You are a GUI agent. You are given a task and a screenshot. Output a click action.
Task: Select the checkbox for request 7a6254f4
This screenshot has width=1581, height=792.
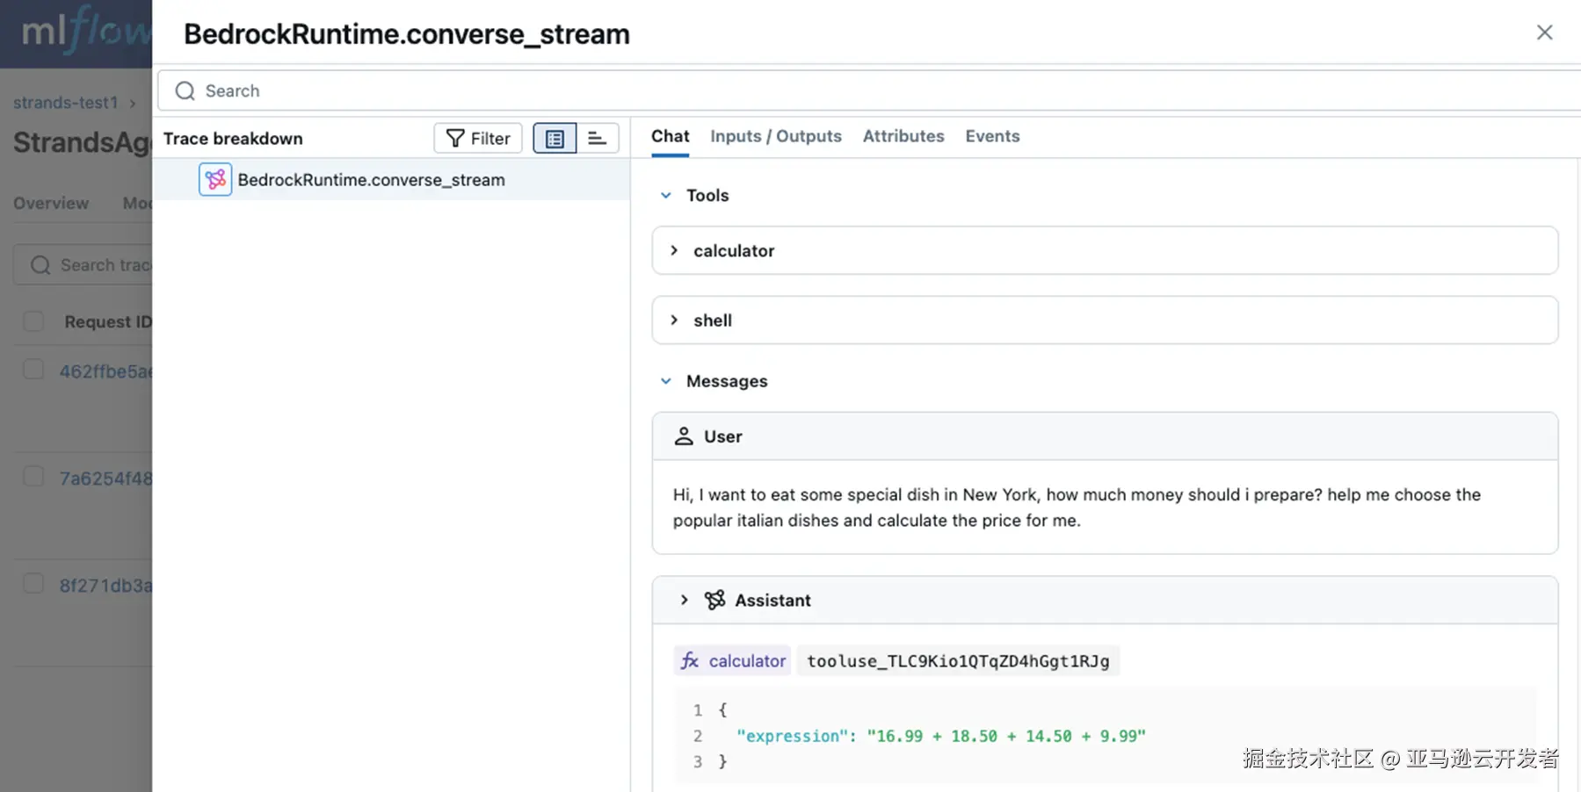pos(33,477)
